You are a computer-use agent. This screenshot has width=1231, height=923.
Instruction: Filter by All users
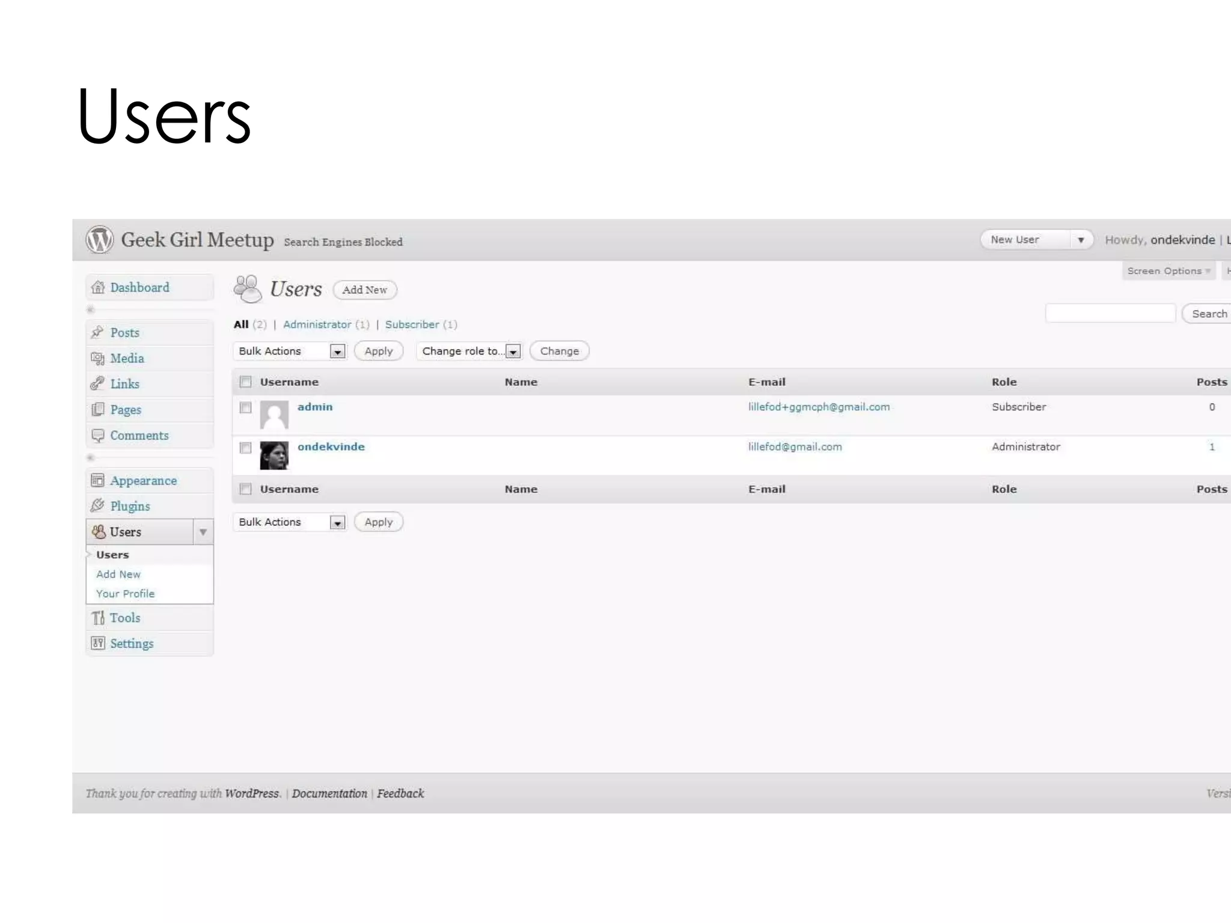pyautogui.click(x=241, y=324)
